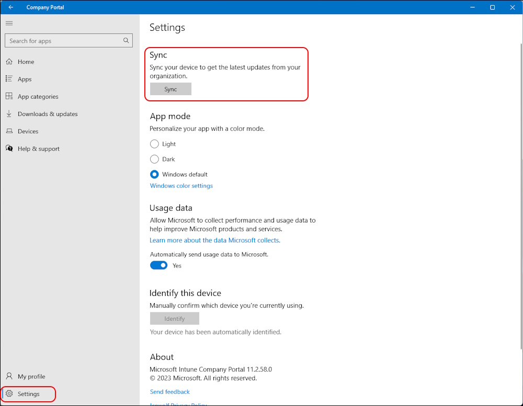Screen dimensions: 523x406
Task: Click the App categories grid icon
Action: tap(9, 96)
